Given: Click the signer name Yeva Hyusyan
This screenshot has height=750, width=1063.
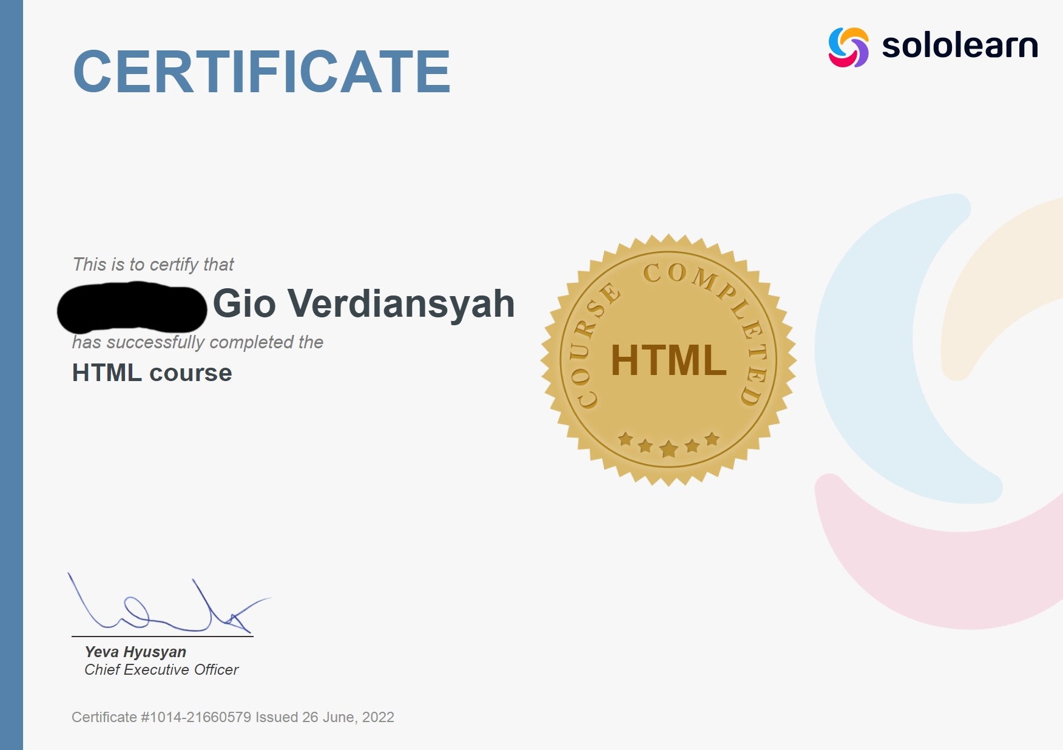Looking at the screenshot, I should tap(135, 652).
